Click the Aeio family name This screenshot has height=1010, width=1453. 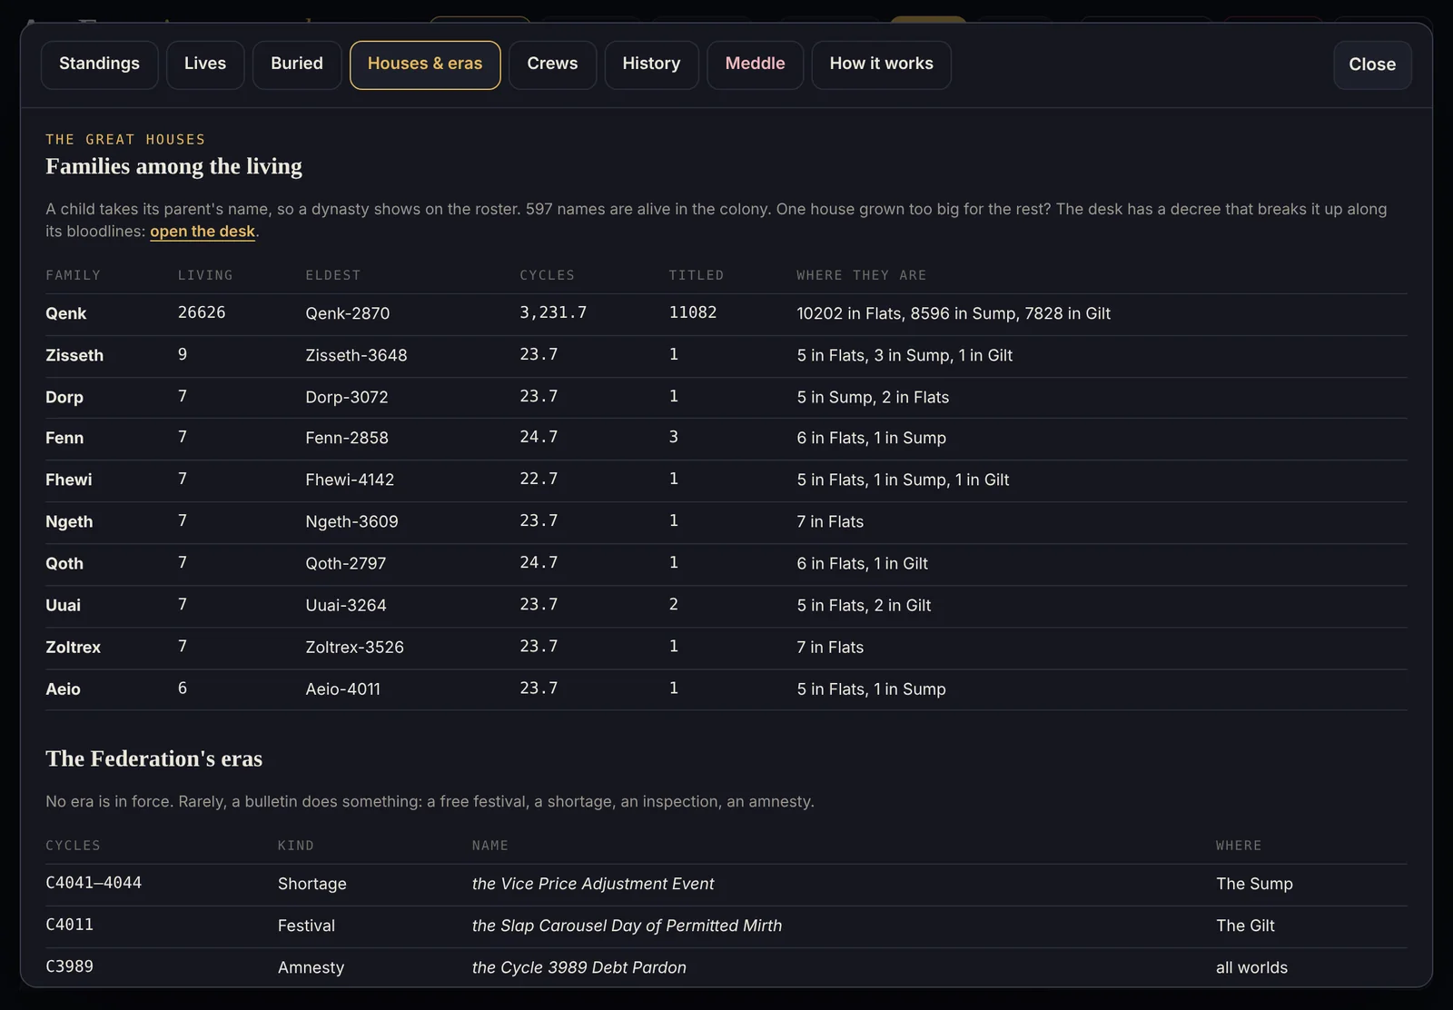point(64,688)
